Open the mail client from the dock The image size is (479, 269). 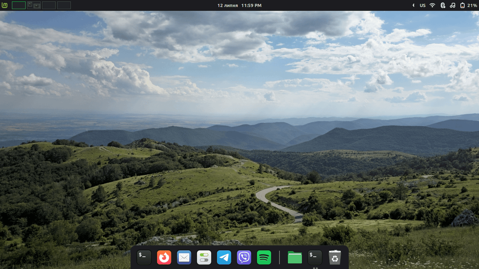184,257
